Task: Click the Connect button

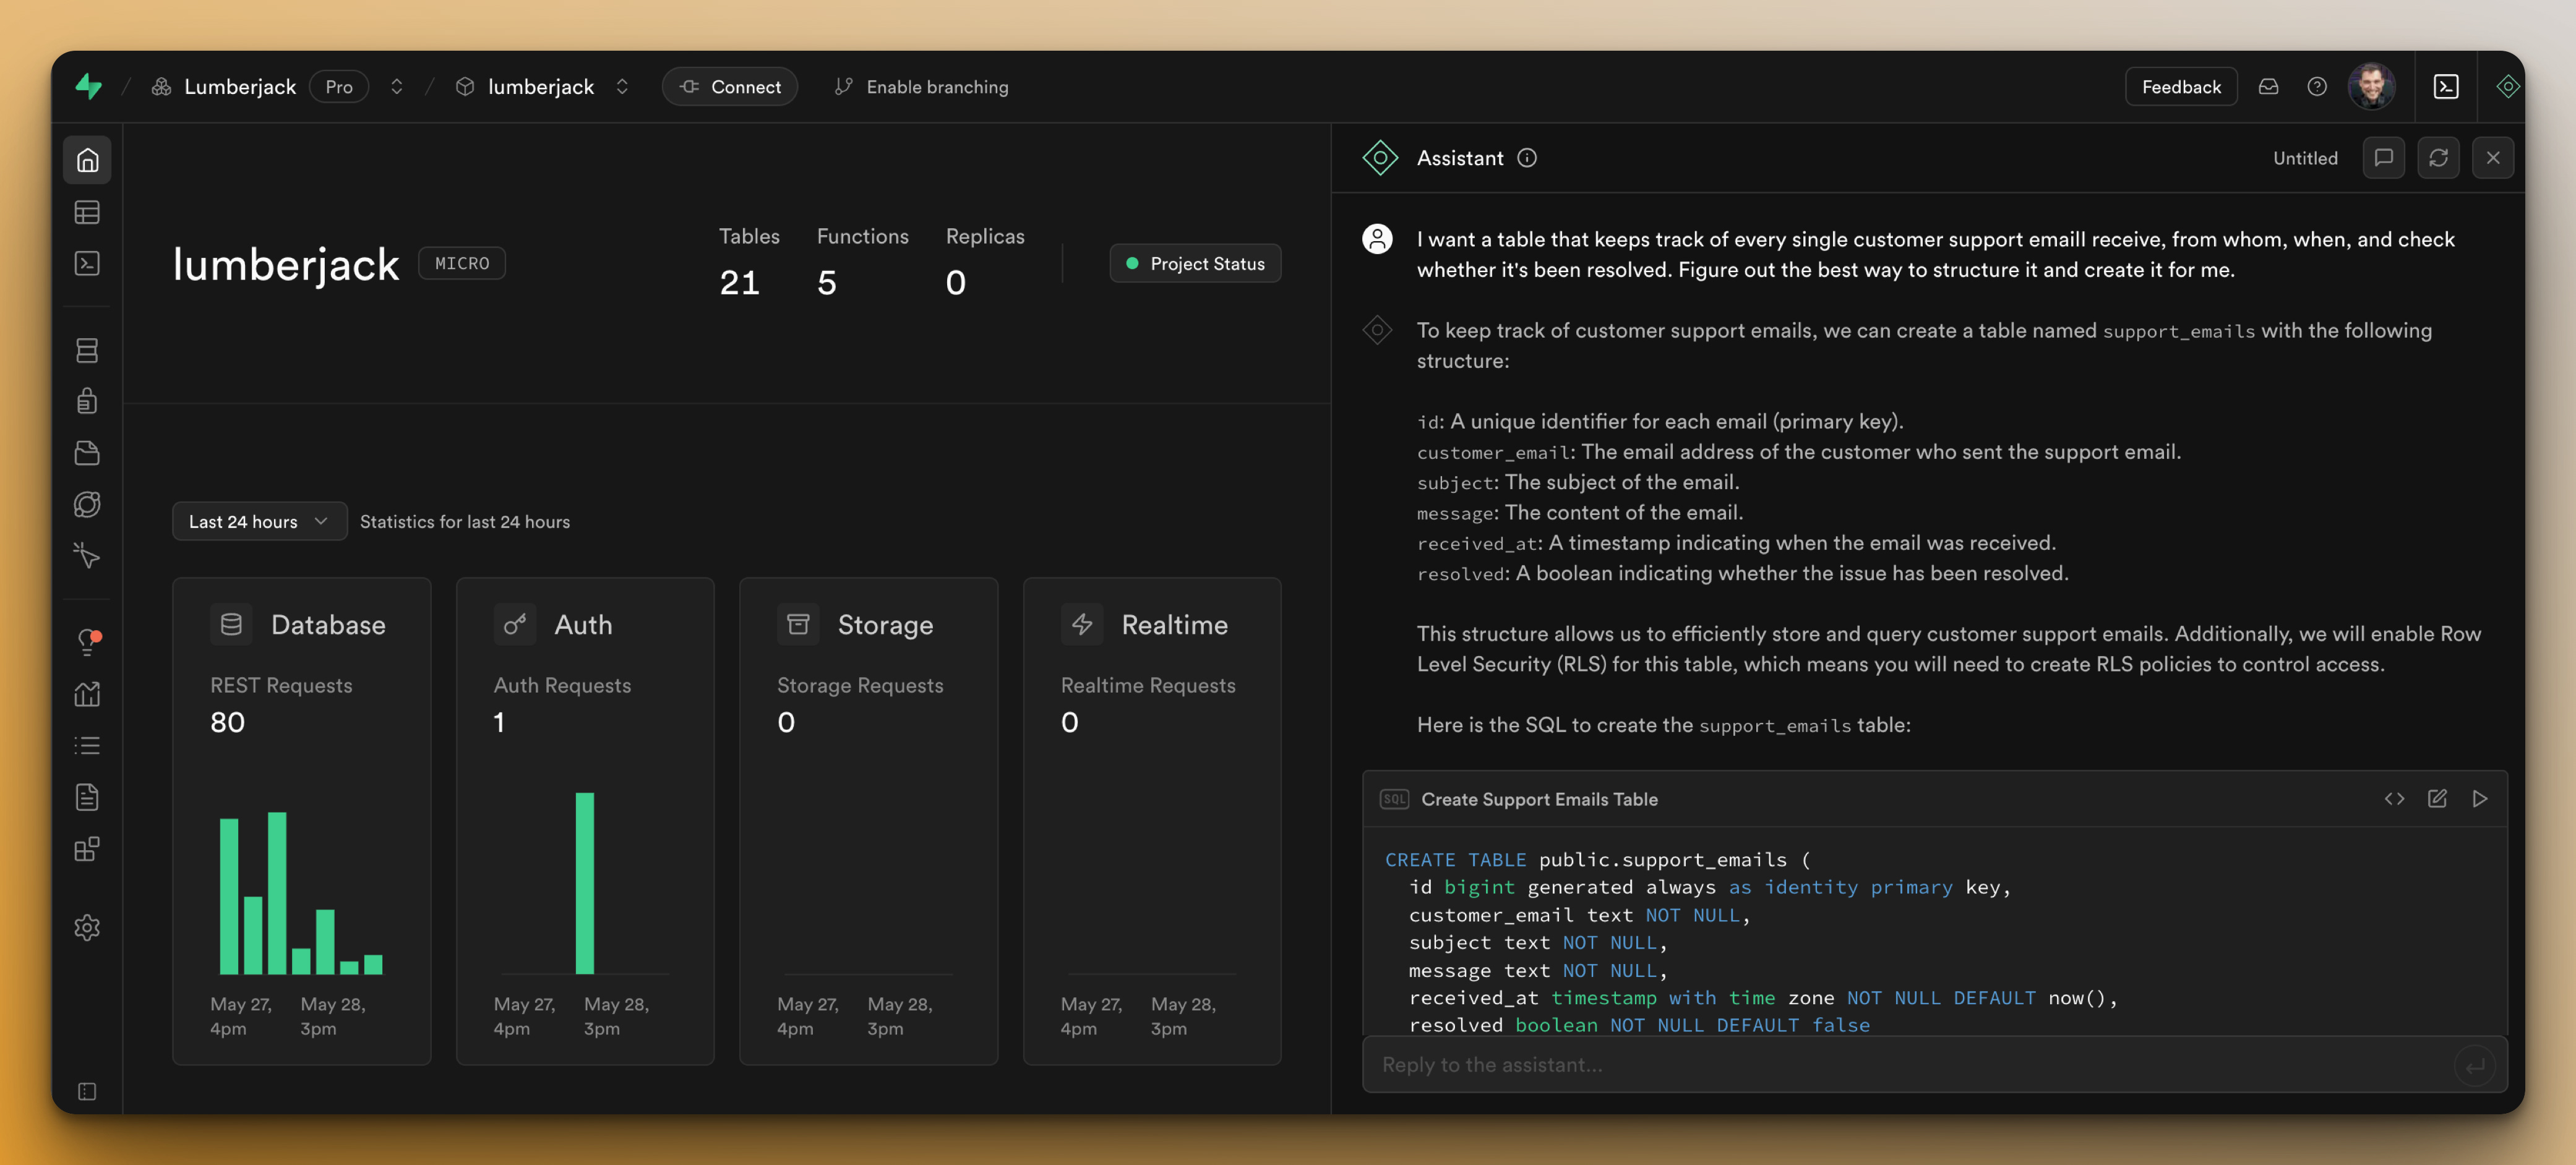Action: [729, 87]
